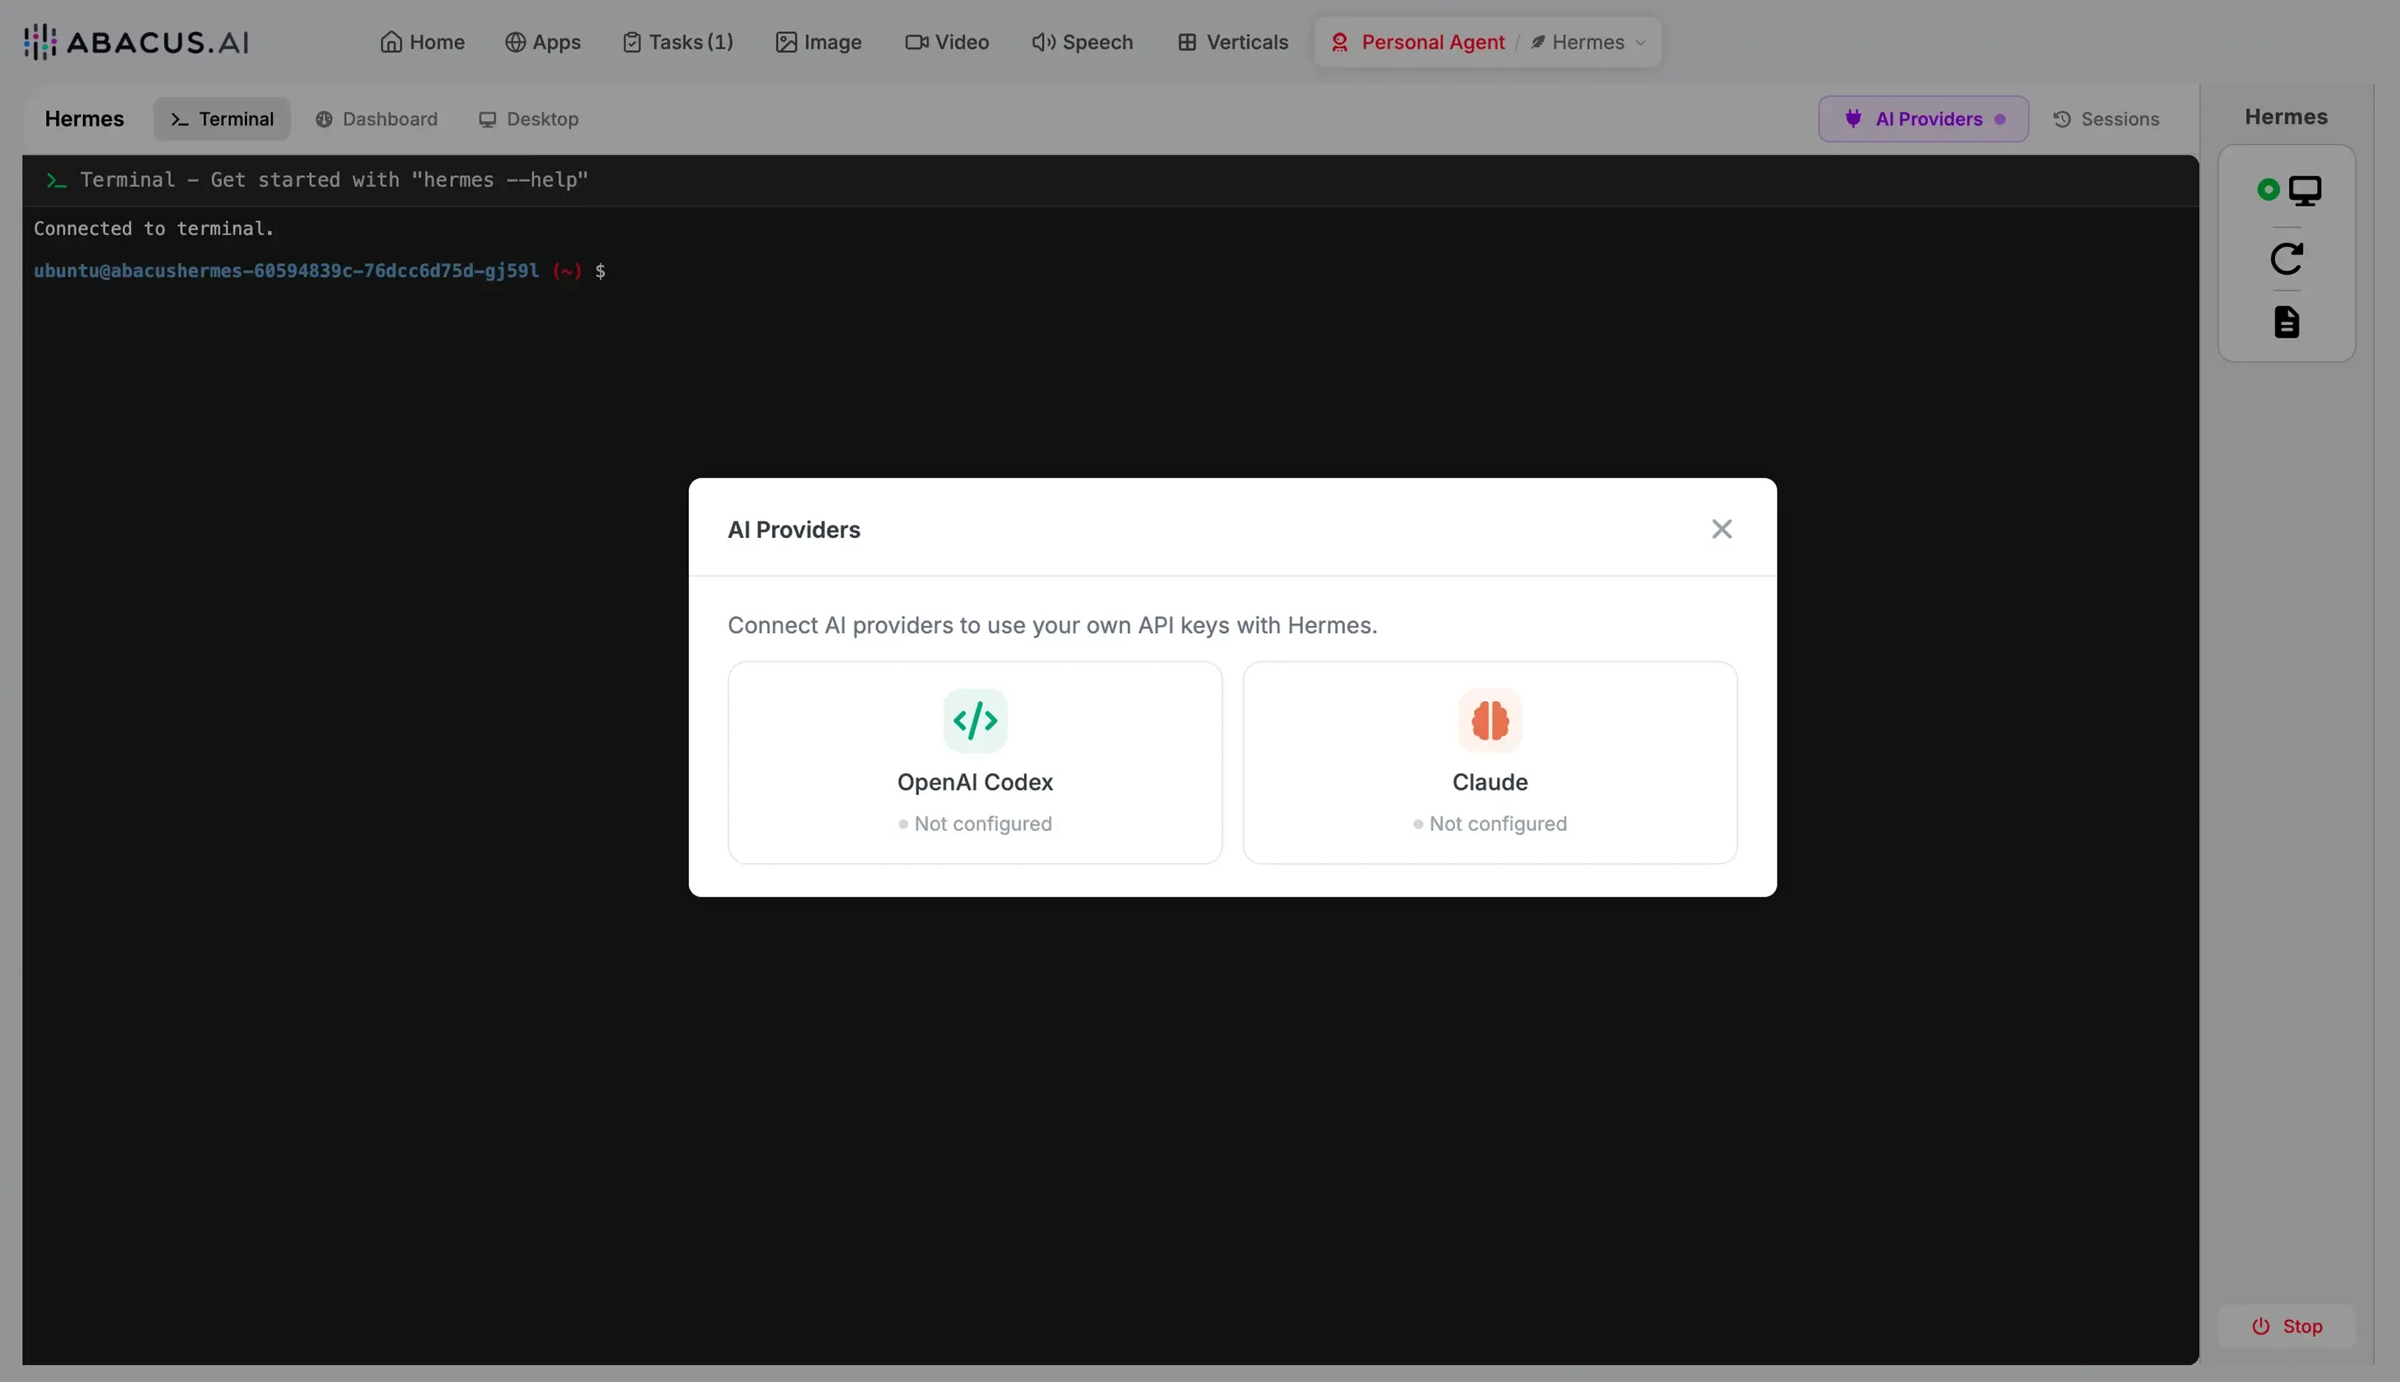This screenshot has width=2400, height=1382.
Task: Open the Speech section
Action: tap(1082, 42)
